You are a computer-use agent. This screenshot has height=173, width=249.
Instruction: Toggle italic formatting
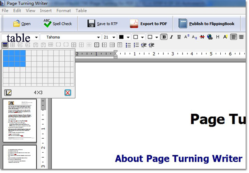[171, 37]
